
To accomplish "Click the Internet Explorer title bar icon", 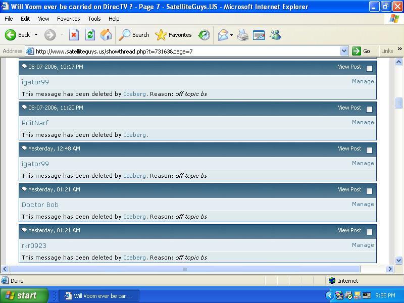I will 5,6.
